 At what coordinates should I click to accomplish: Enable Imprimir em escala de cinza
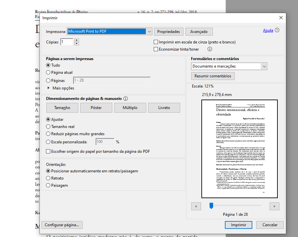point(156,42)
